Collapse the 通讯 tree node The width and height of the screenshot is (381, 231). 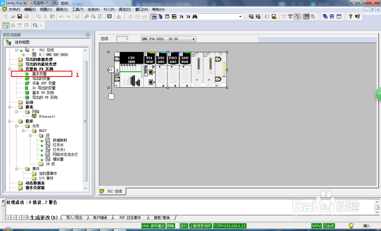[10, 107]
